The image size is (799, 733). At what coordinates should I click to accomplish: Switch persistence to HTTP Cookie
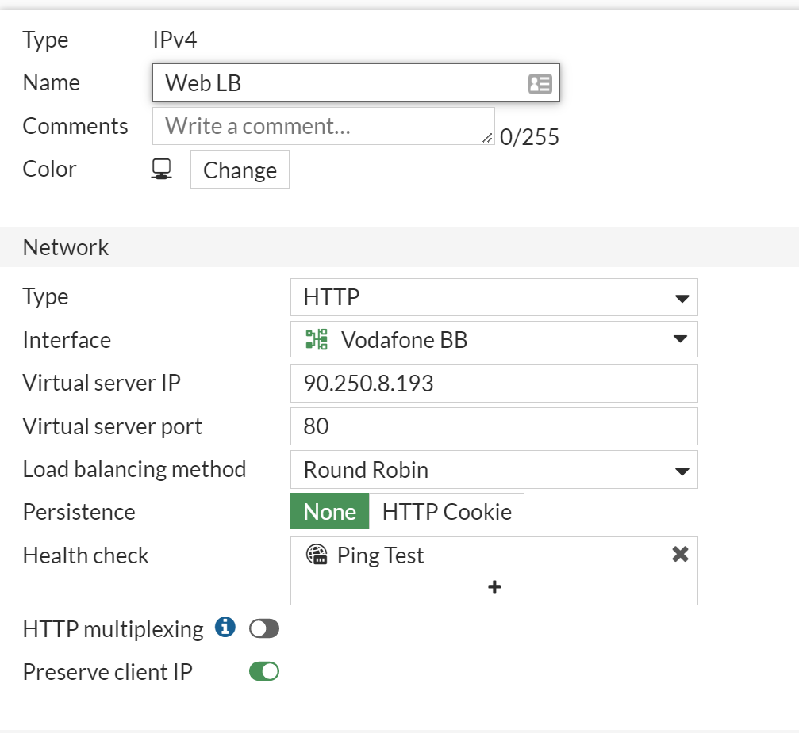point(447,511)
